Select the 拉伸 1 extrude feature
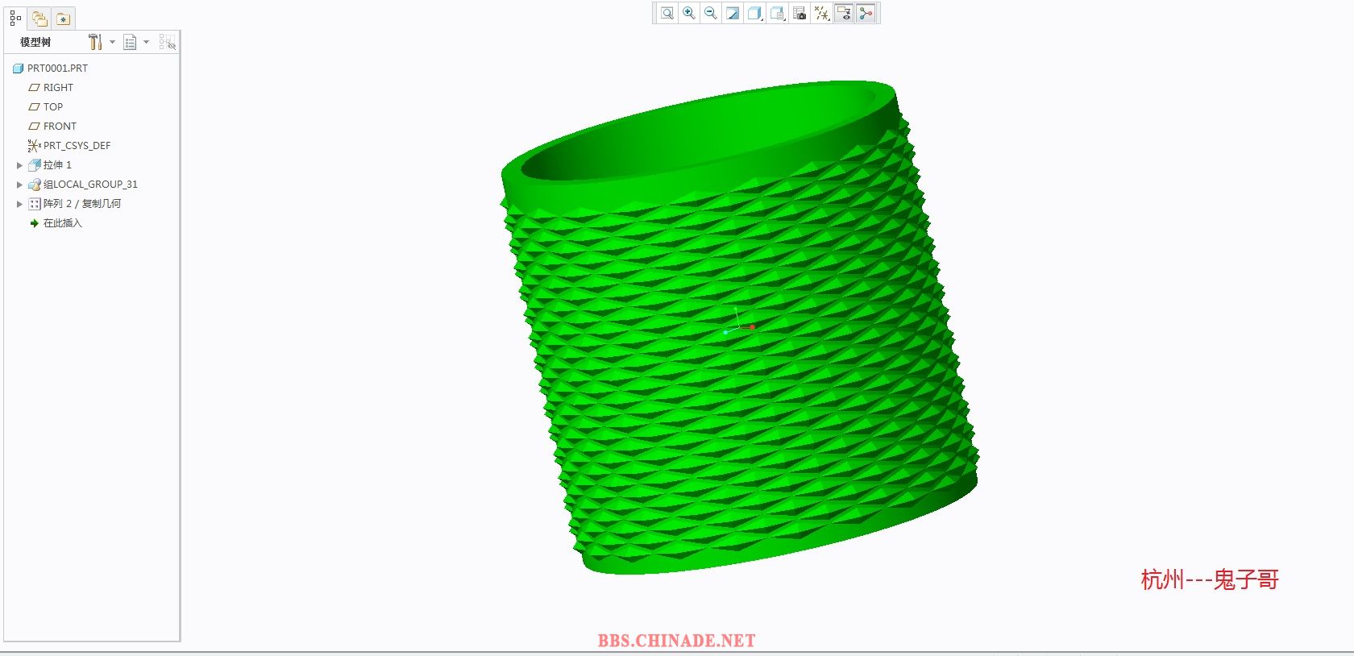This screenshot has height=656, width=1354. [x=50, y=165]
